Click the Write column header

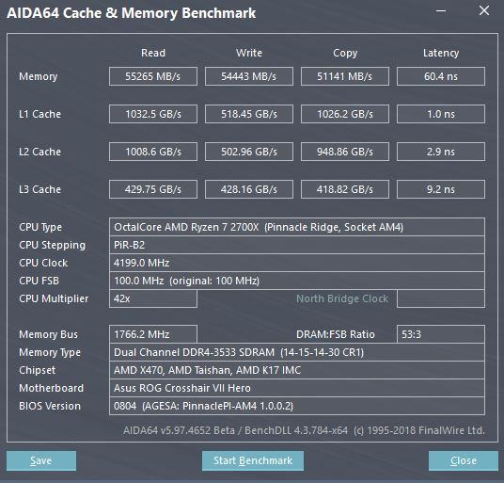tap(249, 53)
